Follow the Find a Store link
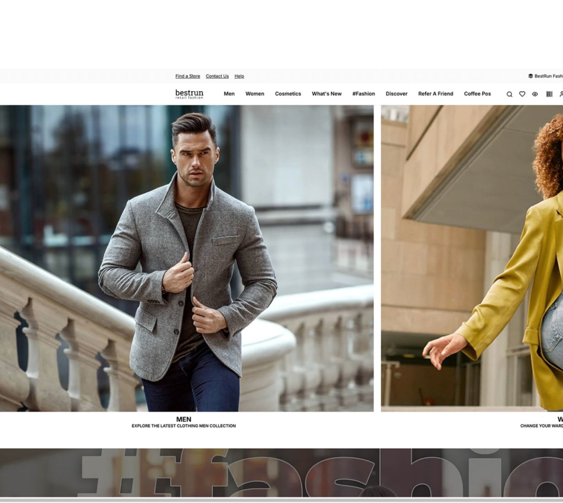Viewport: 563px width, 503px height. 188,76
